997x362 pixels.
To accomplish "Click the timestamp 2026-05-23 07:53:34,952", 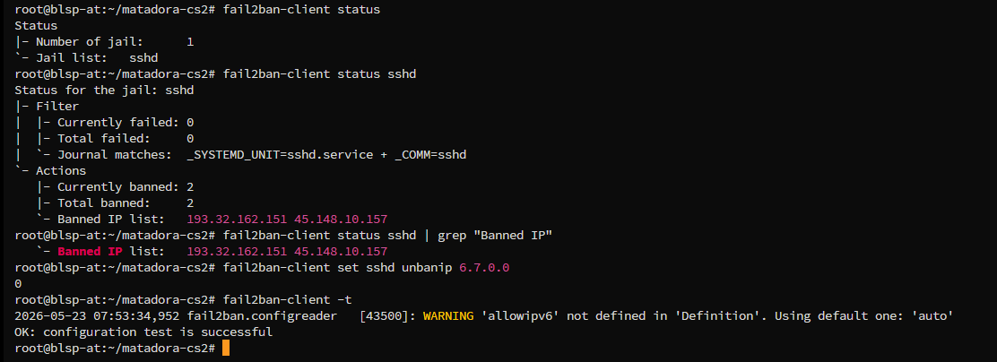I will (97, 315).
